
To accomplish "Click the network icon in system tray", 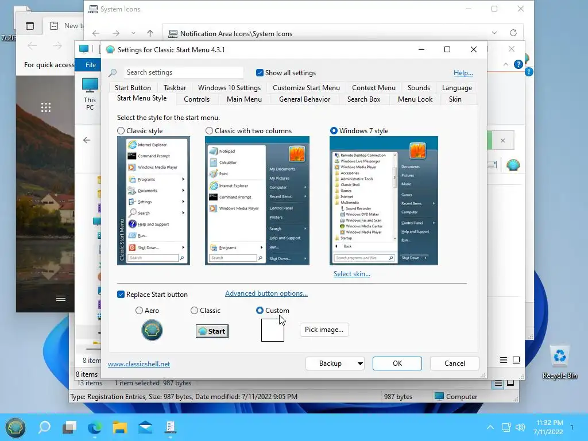I will pyautogui.click(x=506, y=427).
